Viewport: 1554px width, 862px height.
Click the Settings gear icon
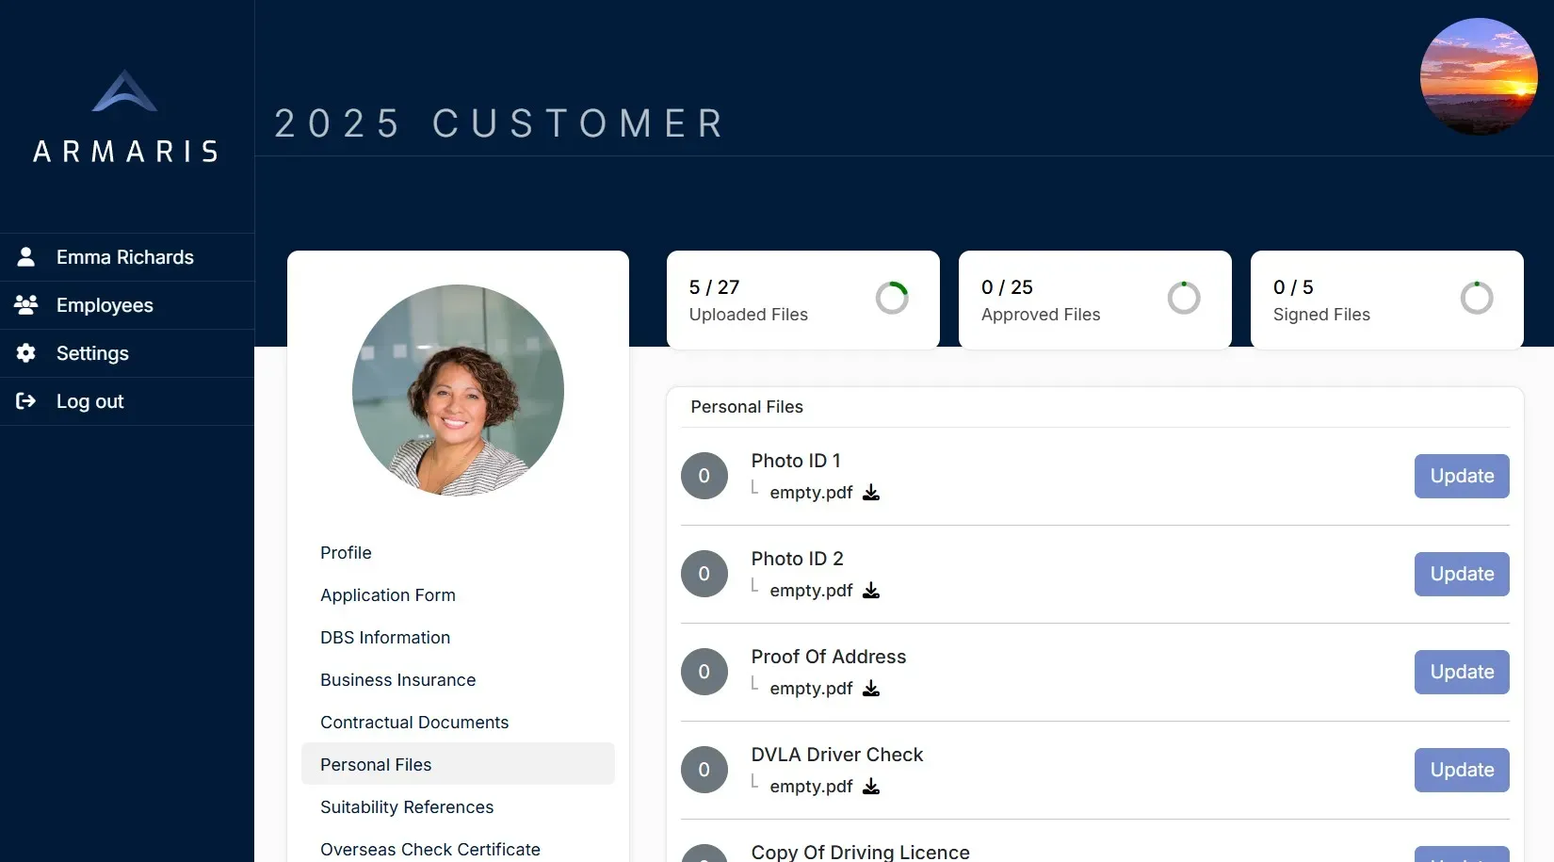pyautogui.click(x=26, y=353)
